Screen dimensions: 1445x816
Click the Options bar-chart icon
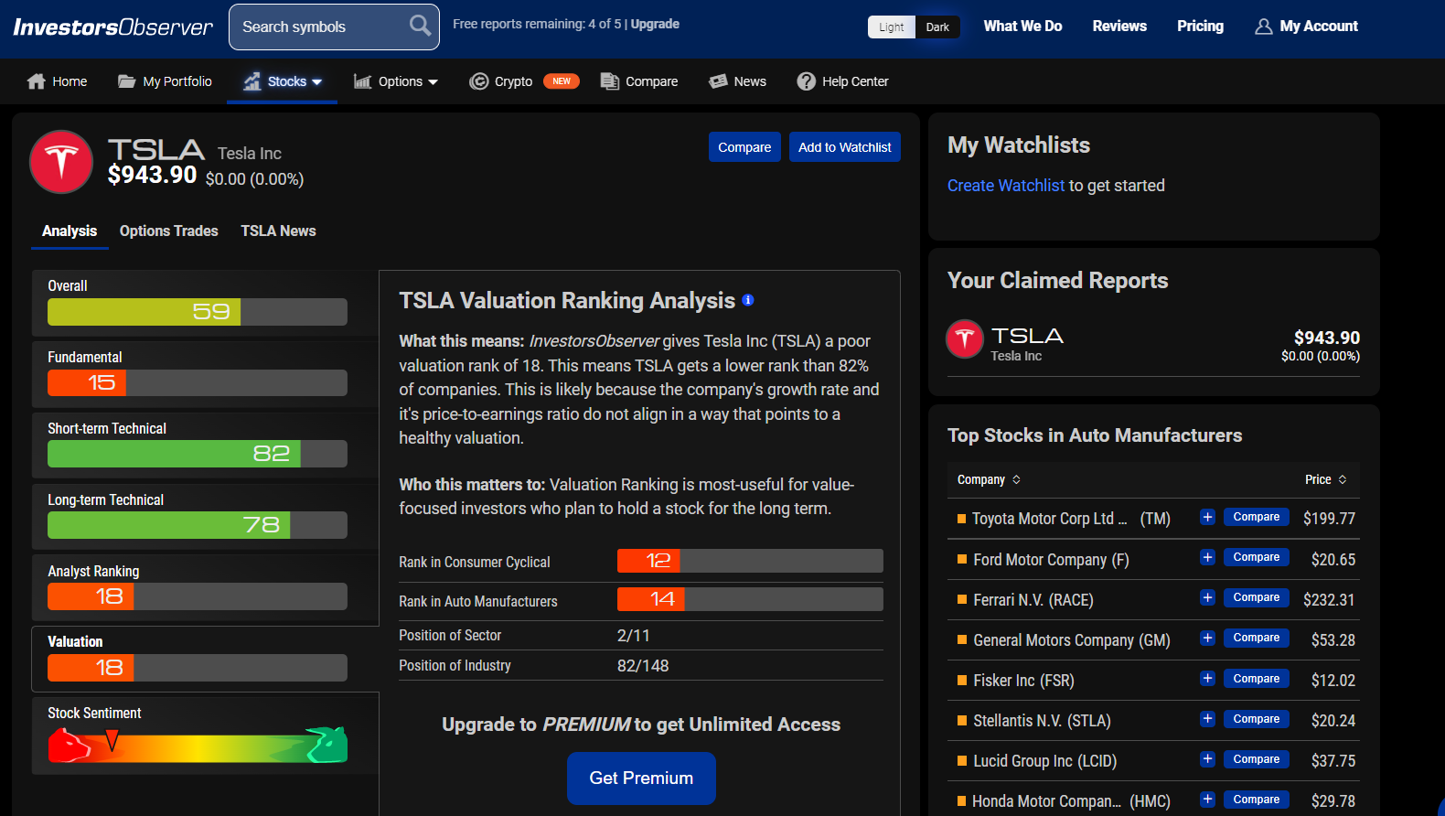(363, 81)
